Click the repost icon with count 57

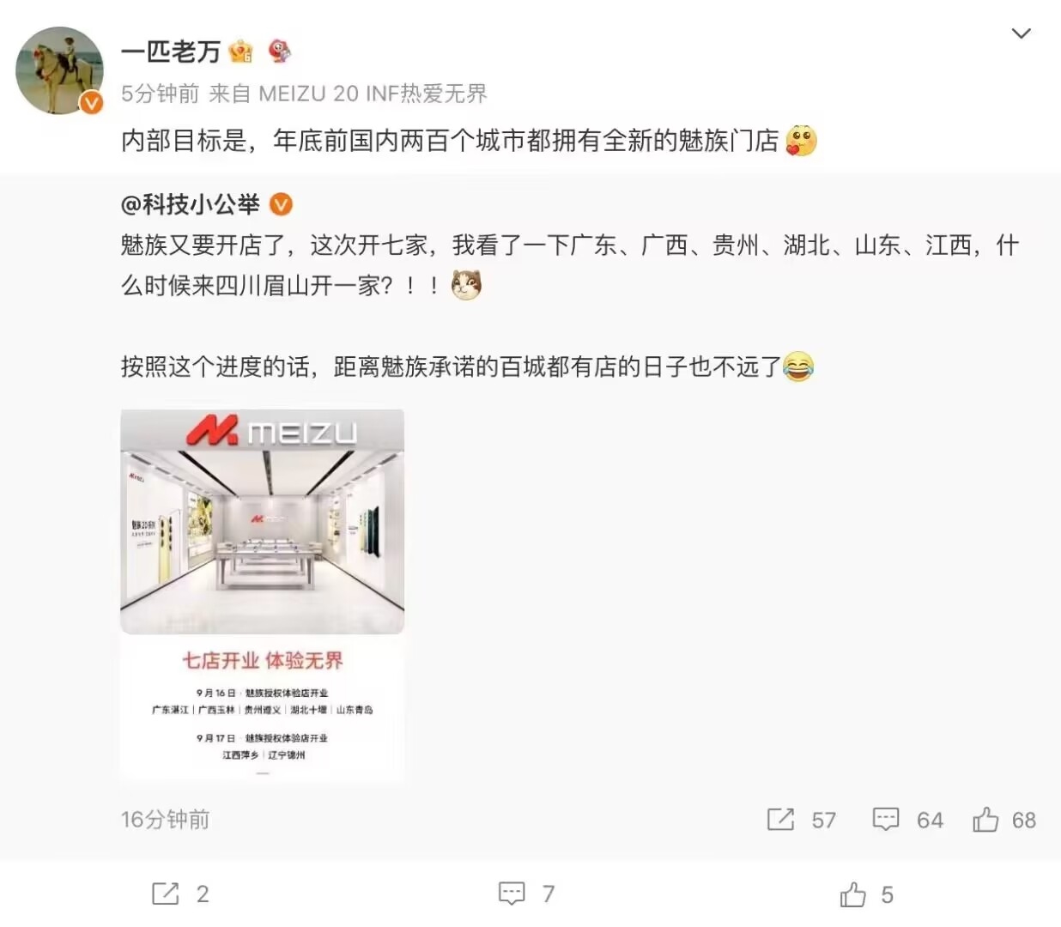(x=780, y=820)
